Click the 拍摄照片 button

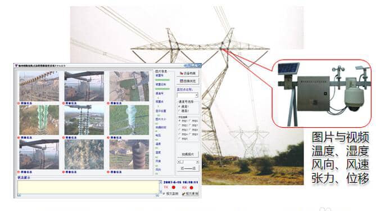pos(188,154)
